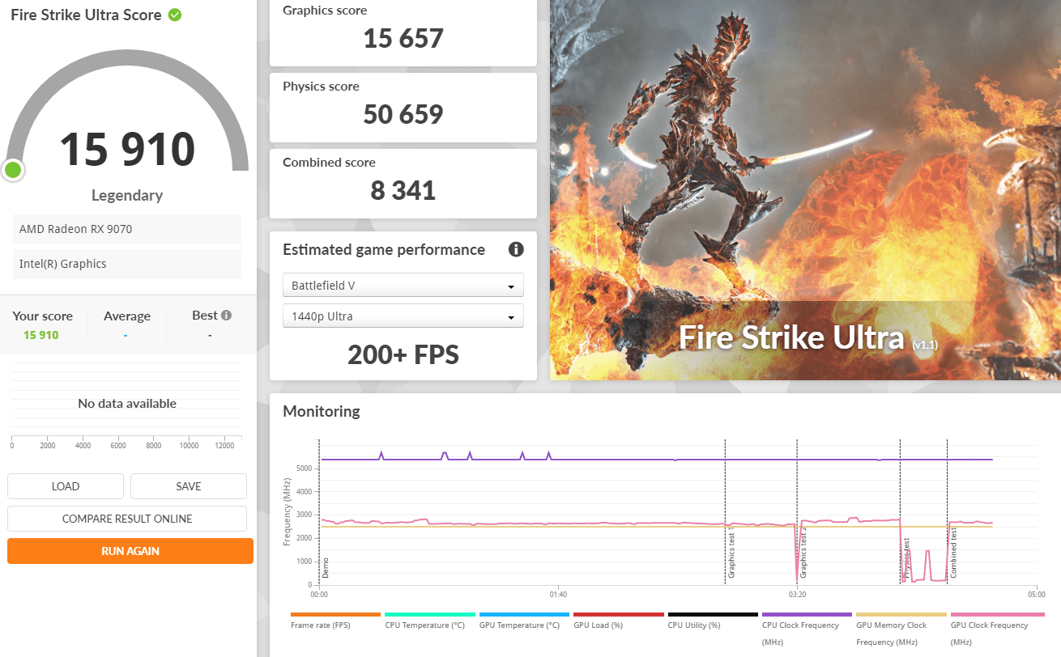Click the Graphics test 1 timeline marker
The width and height of the screenshot is (1061, 657).
coord(731,552)
